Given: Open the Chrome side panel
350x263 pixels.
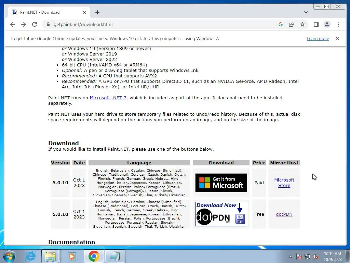Looking at the screenshot, I should [x=316, y=24].
